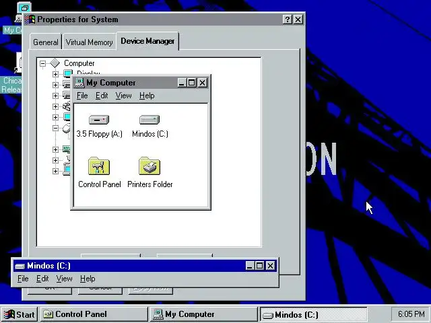Expand the Display node in Device Manager

pyautogui.click(x=55, y=74)
